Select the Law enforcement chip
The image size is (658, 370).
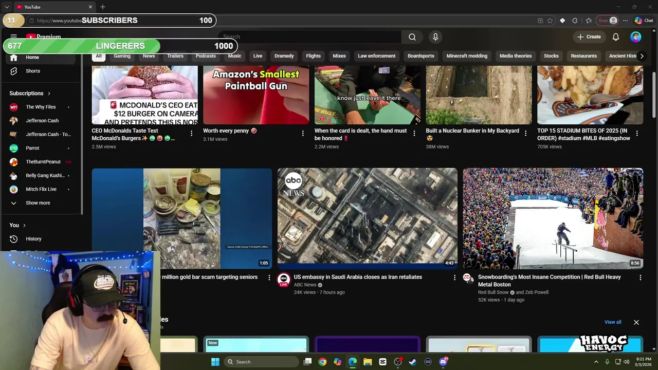(377, 56)
